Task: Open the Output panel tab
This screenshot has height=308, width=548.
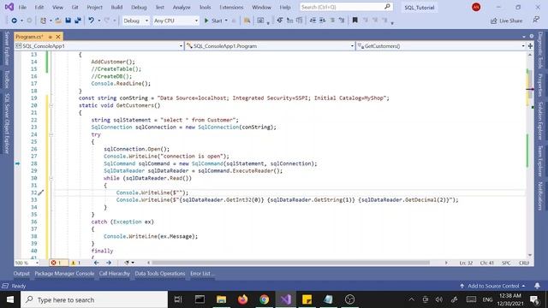Action: point(21,274)
